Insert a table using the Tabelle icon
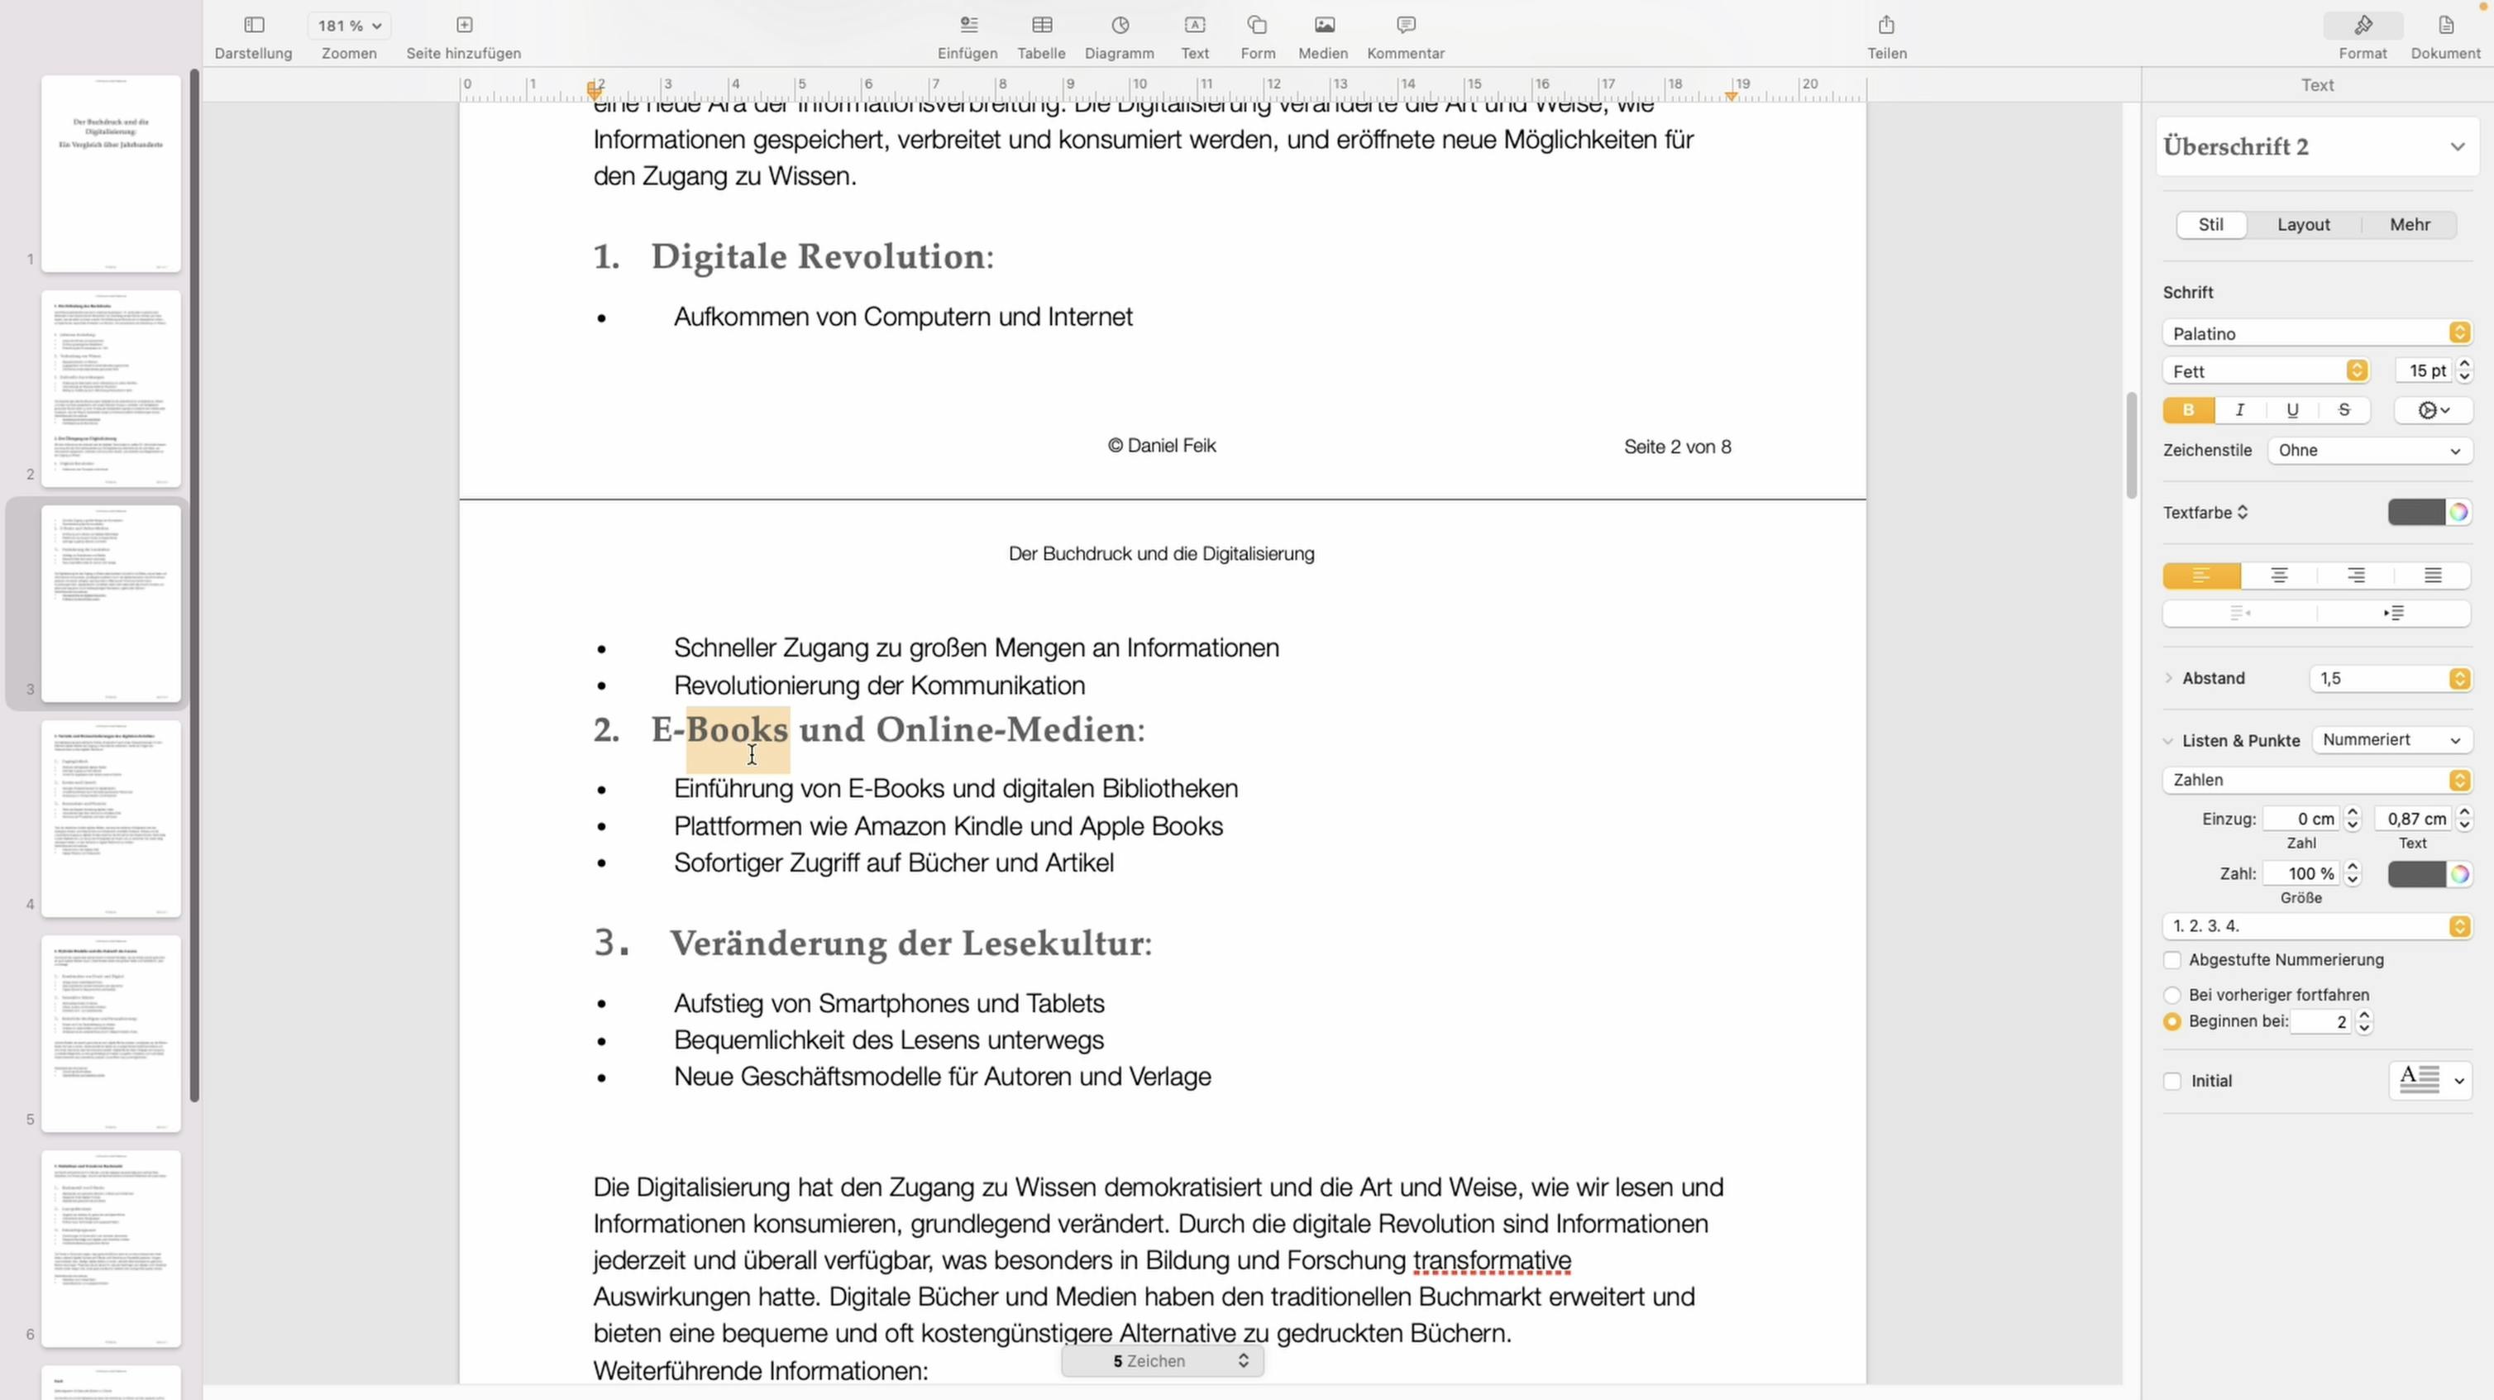The height and width of the screenshot is (1400, 2494). point(1042,36)
